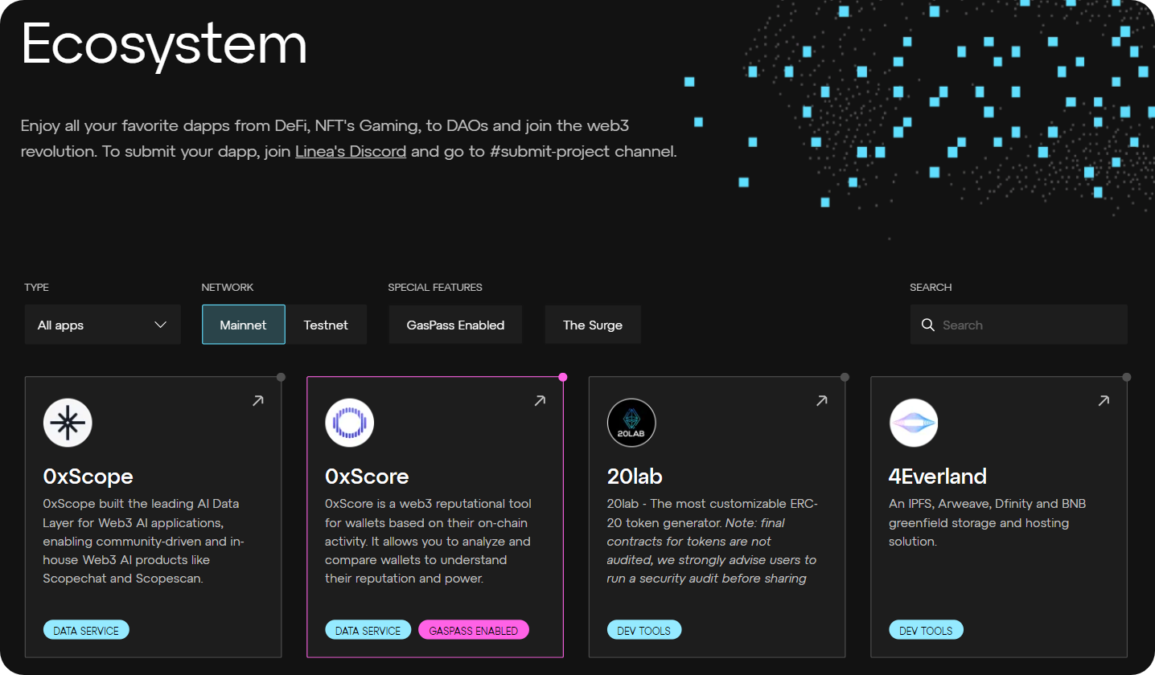Click 20lab's DEV TOOLS tag

(x=644, y=630)
